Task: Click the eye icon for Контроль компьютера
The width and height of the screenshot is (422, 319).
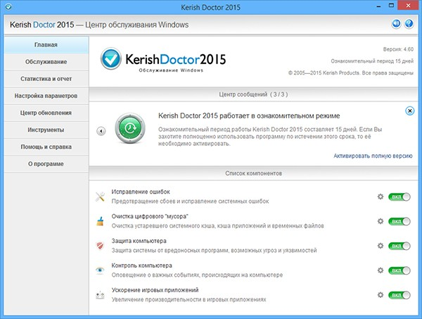Action: pyautogui.click(x=100, y=270)
